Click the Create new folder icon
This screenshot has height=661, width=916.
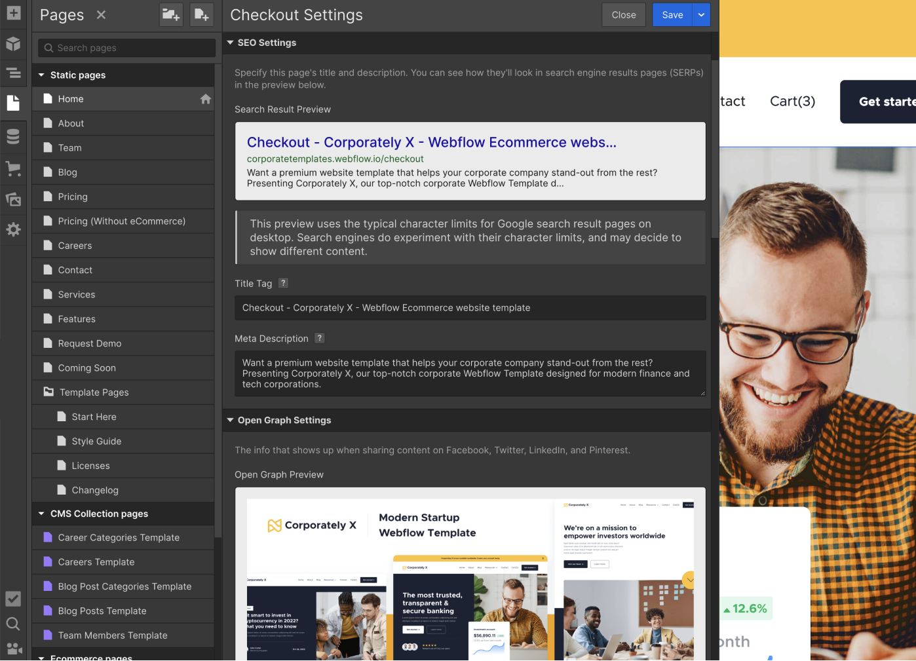pyautogui.click(x=171, y=14)
